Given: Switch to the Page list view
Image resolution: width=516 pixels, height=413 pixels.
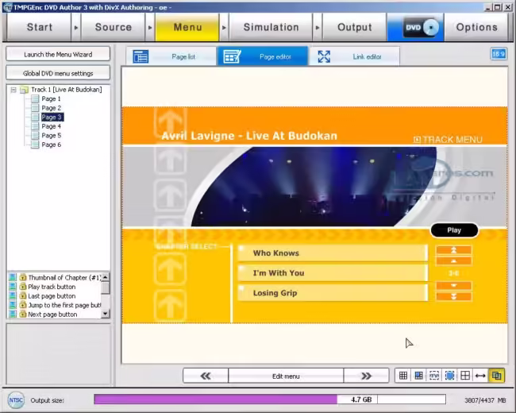Looking at the screenshot, I should (171, 56).
